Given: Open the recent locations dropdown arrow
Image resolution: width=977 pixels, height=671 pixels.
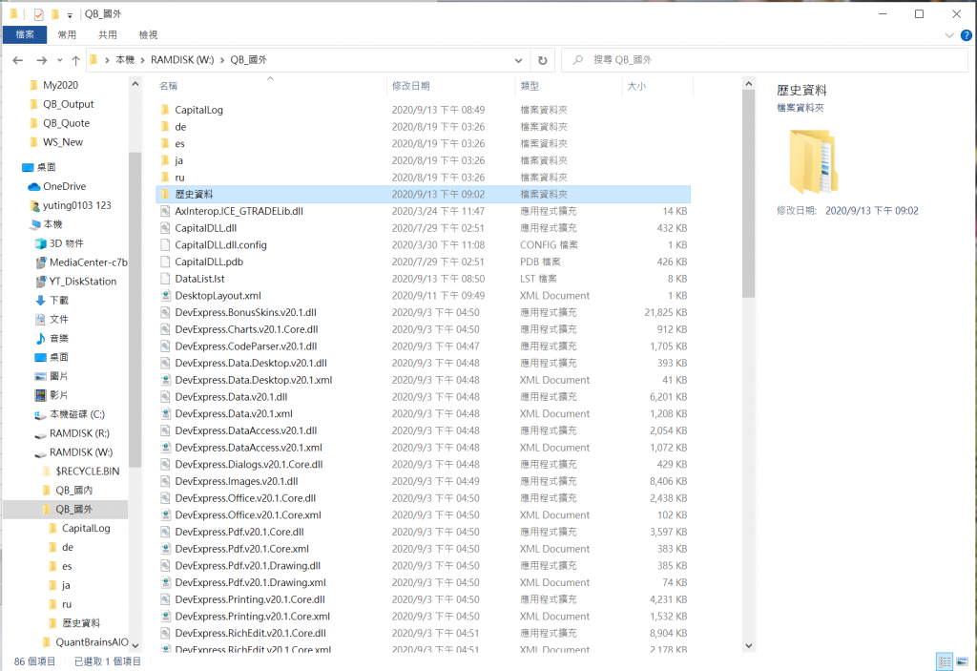Looking at the screenshot, I should 58,60.
